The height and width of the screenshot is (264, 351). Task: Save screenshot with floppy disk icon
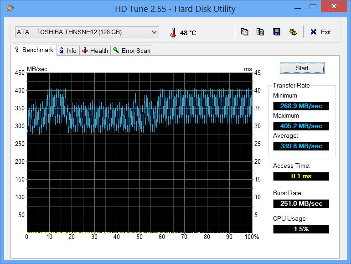[276, 32]
